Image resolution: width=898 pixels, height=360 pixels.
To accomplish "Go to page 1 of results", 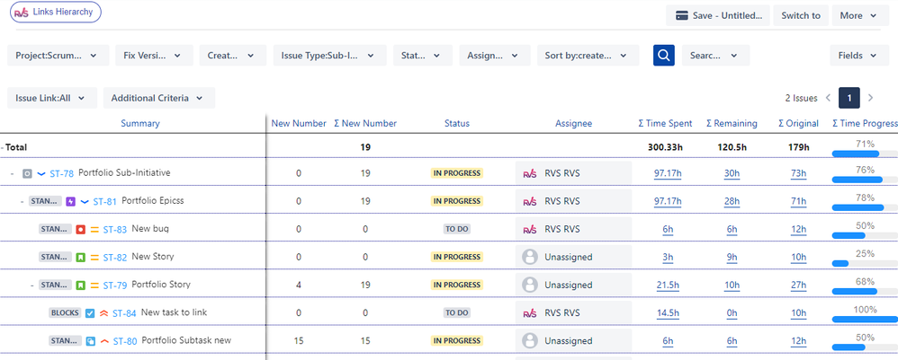I will [x=849, y=98].
